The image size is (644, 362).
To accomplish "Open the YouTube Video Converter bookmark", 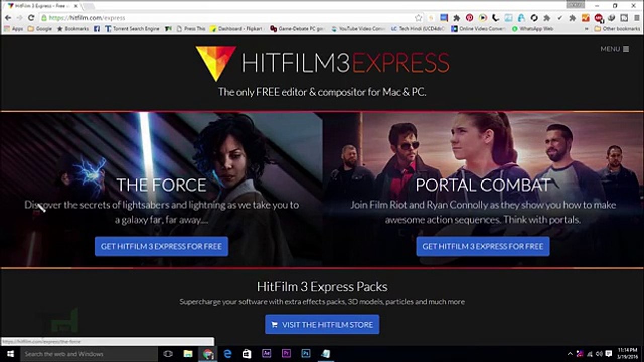I will click(x=358, y=29).
